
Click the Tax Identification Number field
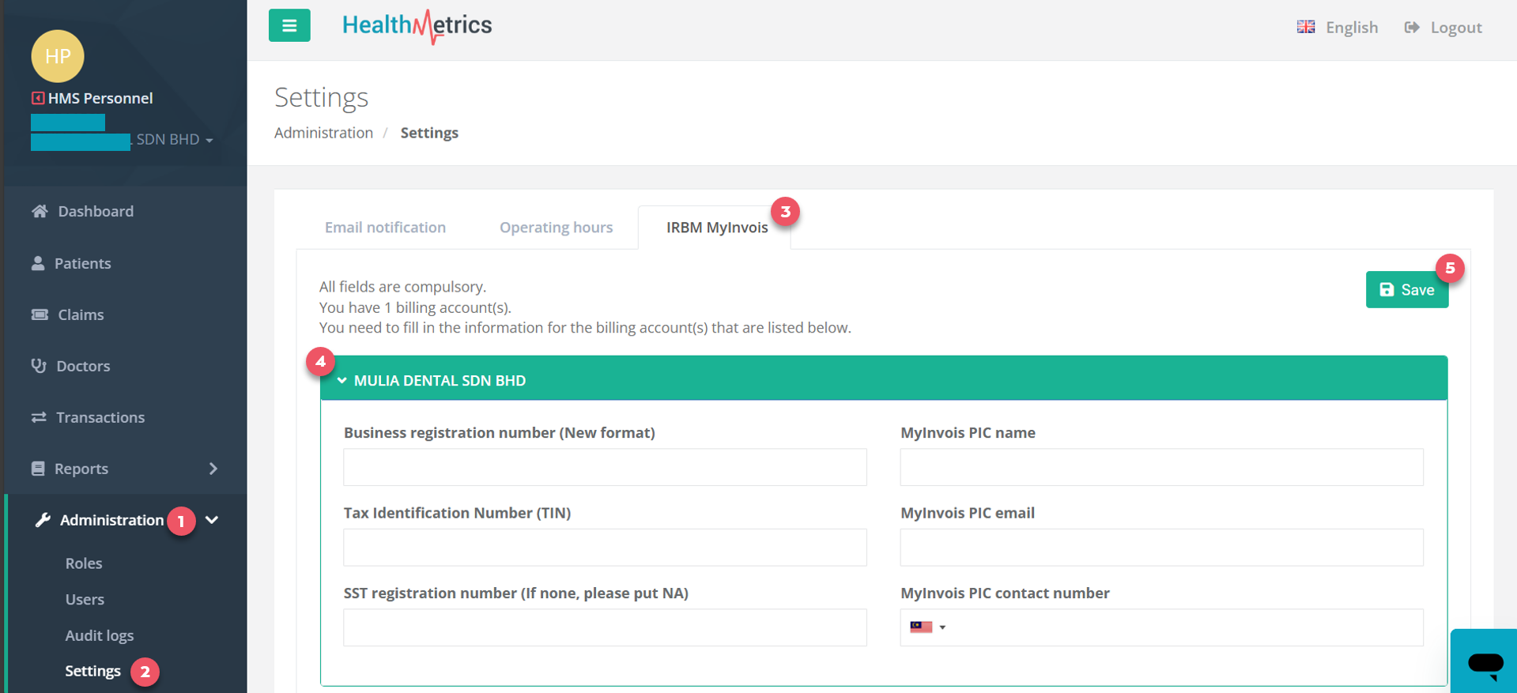[x=605, y=548]
